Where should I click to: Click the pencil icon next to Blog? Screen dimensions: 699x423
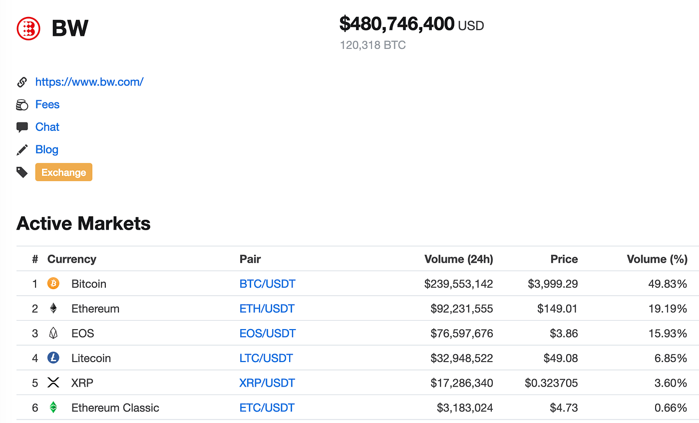pos(22,150)
